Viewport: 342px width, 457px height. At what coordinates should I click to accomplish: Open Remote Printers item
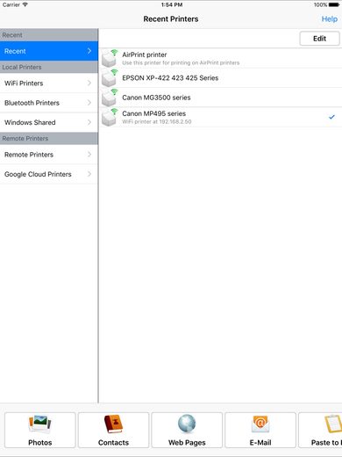49,154
